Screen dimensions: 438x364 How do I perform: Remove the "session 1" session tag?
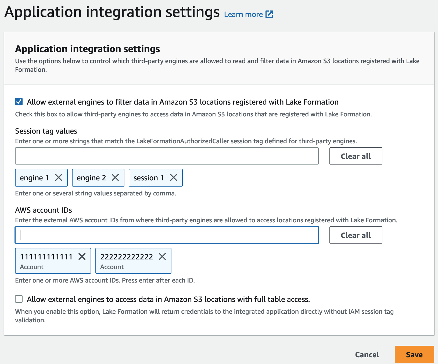coord(174,177)
